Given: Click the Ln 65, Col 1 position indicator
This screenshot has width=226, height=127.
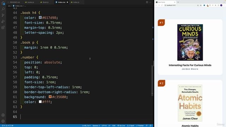Looking at the screenshot, I should tap(86, 126).
